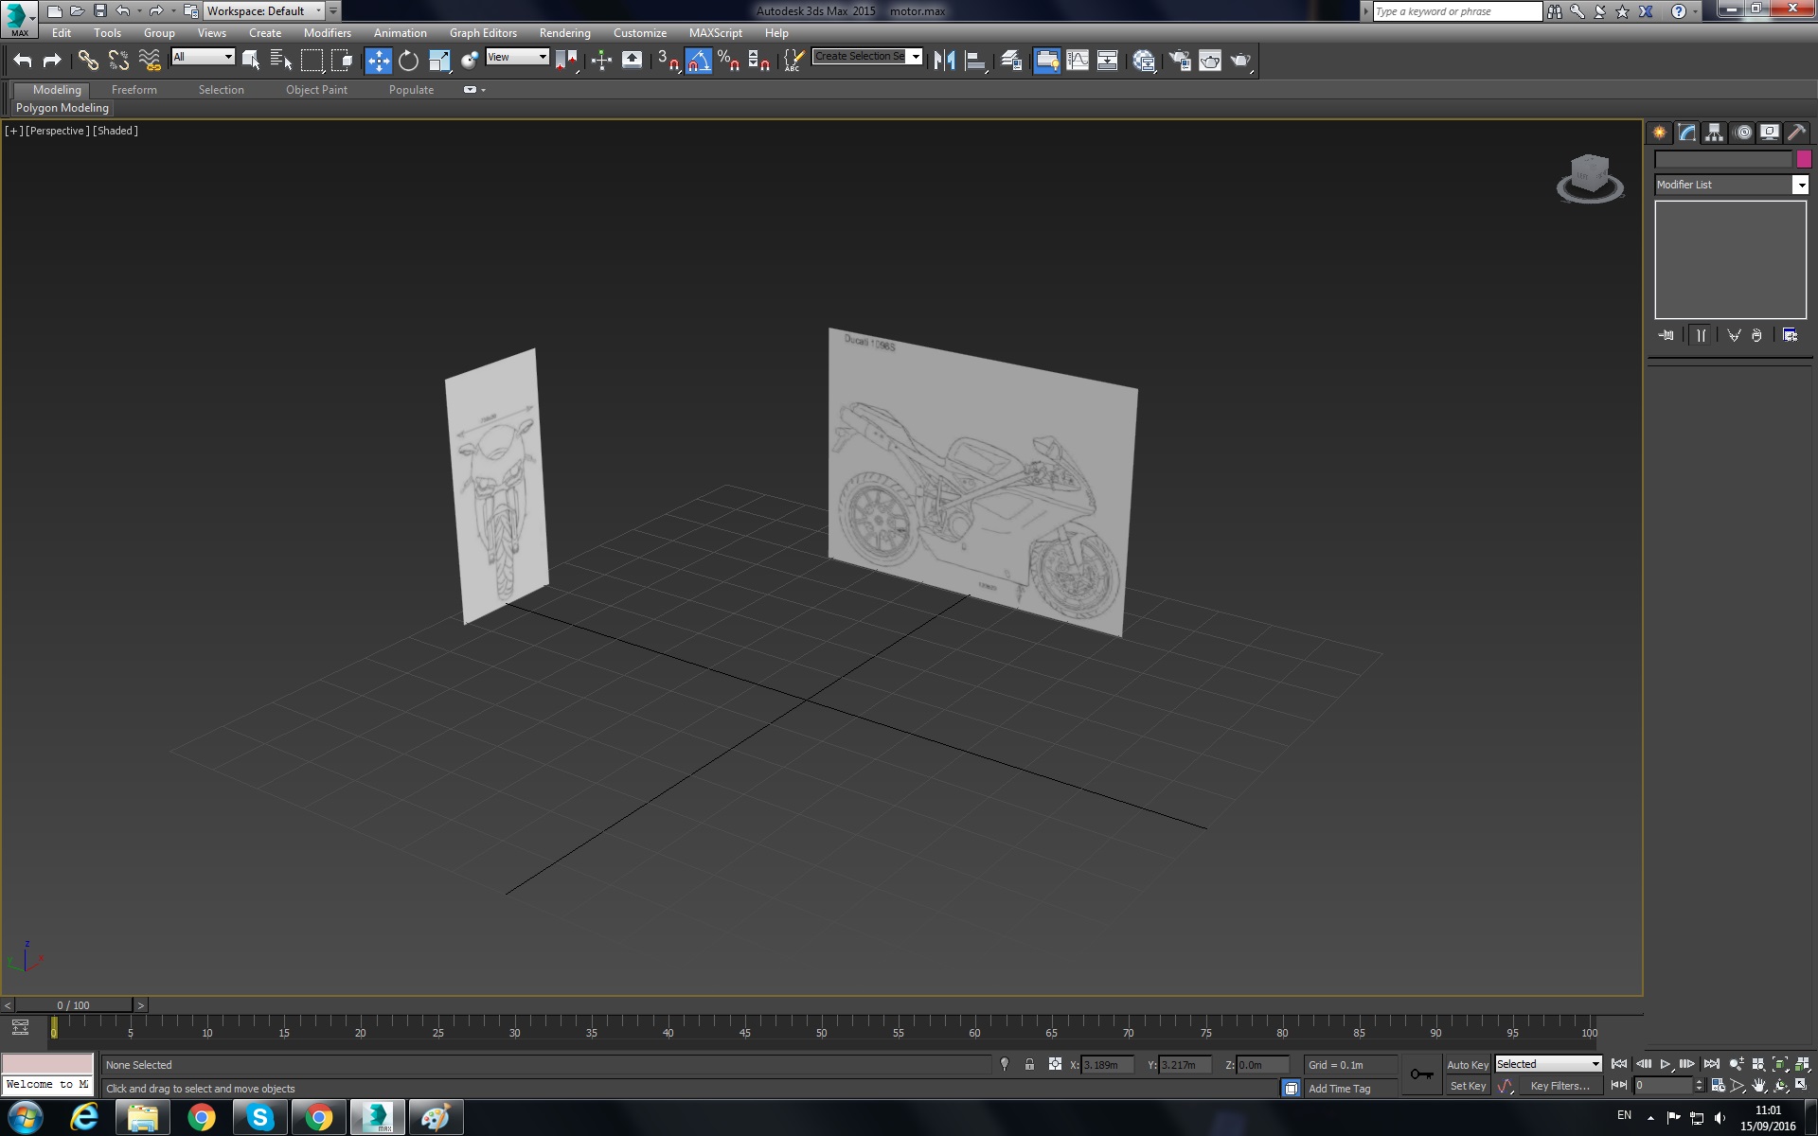Choose Rectangular Selection Region tool
The width and height of the screenshot is (1818, 1136).
click(312, 61)
